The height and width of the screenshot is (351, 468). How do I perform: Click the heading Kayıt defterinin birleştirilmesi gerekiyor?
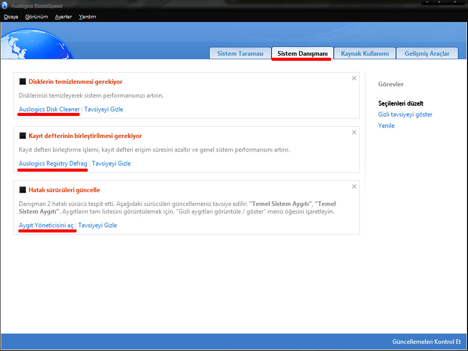tap(85, 135)
